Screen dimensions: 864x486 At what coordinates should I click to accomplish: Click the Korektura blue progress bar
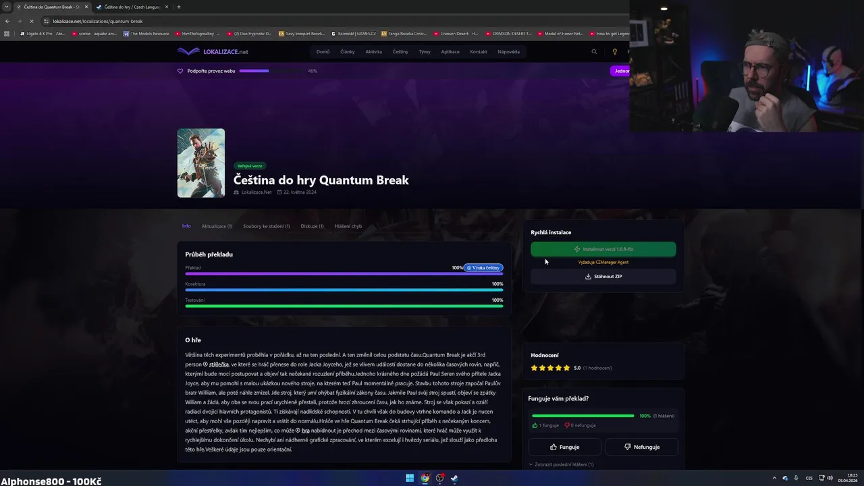(x=344, y=290)
